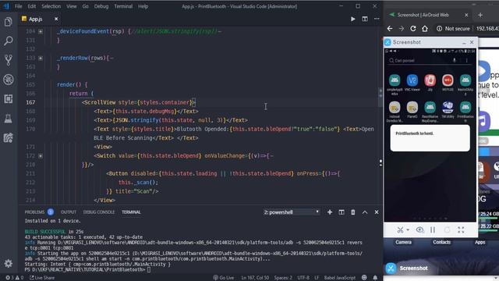Open the Source Control view
The image size is (499, 281).
click(x=9, y=60)
